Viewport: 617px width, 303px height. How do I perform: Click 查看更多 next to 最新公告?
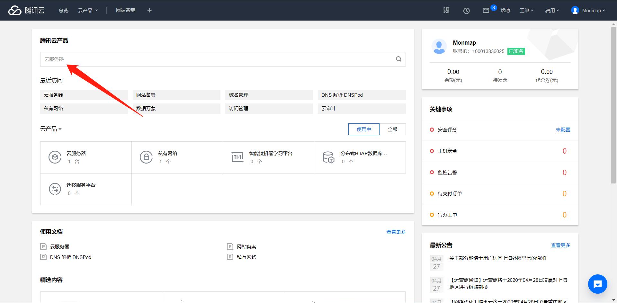(x=560, y=245)
